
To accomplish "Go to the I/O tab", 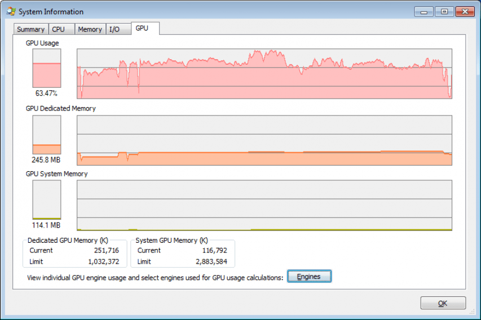I will tap(118, 29).
